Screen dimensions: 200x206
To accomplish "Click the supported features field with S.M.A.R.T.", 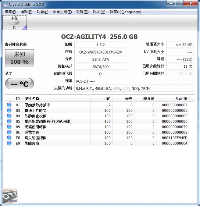I will click(x=134, y=89).
